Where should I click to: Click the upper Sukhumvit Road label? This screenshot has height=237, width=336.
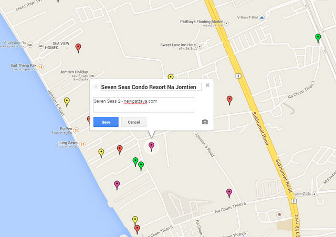pyautogui.click(x=260, y=128)
